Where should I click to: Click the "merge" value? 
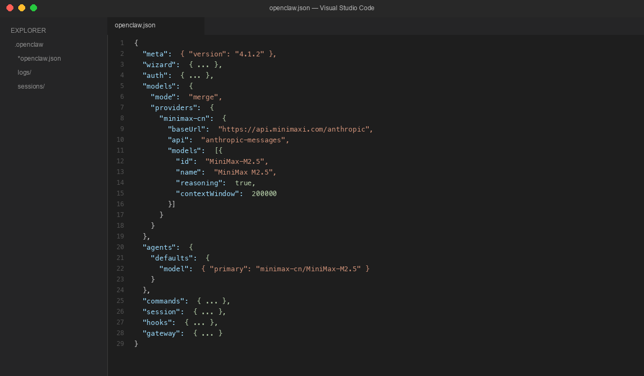click(203, 97)
